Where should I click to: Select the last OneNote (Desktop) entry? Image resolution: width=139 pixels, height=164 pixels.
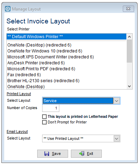pyautogui.click(x=66, y=87)
